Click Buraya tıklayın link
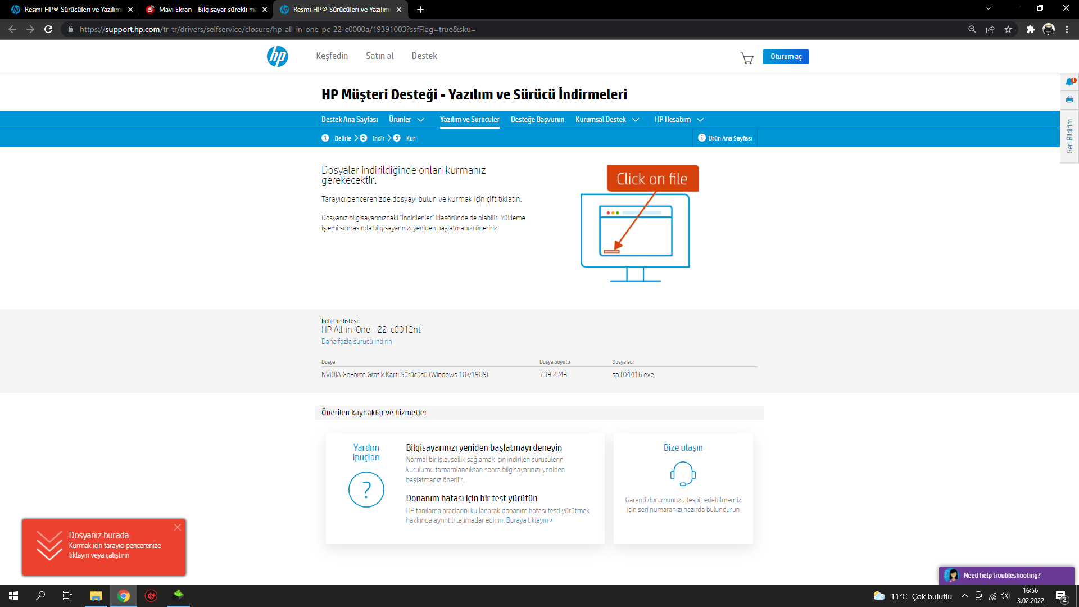This screenshot has width=1079, height=607. [x=529, y=520]
